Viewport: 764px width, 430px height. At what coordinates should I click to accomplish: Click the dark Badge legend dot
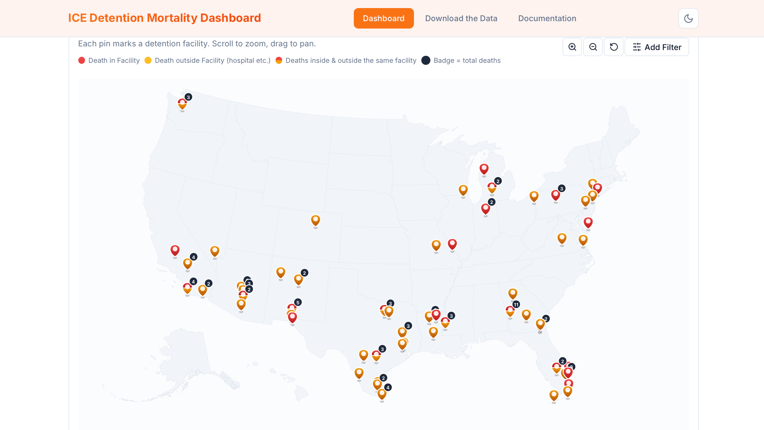[x=426, y=60]
